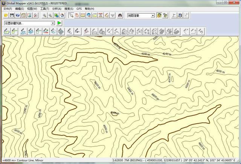Image resolution: width=241 pixels, height=164 pixels.
Task: Click the green play arrow button
Action: [x=59, y=23]
